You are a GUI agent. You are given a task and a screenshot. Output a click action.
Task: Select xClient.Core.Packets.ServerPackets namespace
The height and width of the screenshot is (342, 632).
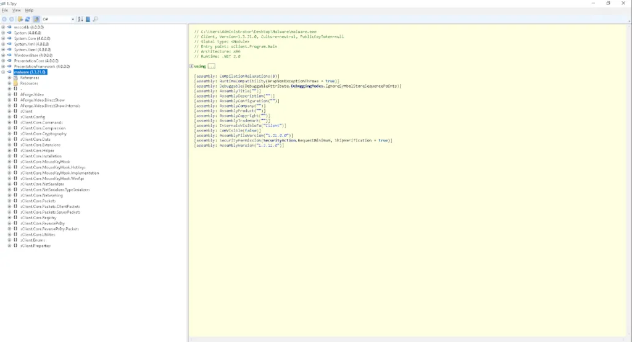(51, 212)
